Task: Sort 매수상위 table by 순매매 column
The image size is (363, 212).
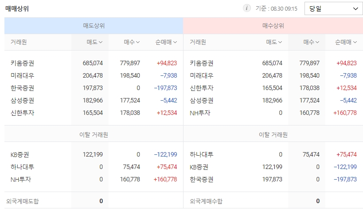Action: coord(346,42)
